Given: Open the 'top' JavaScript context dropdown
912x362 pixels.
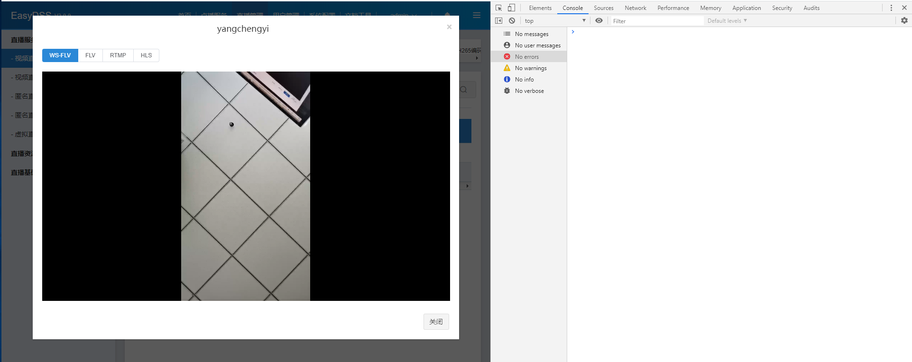Looking at the screenshot, I should [555, 21].
